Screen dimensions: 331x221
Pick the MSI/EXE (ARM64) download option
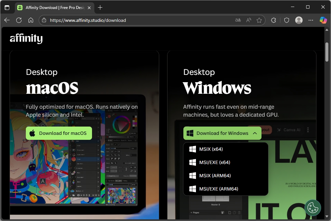point(226,189)
